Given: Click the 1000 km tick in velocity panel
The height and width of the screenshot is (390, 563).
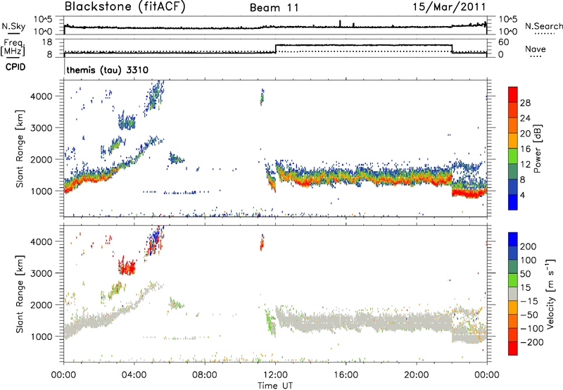Looking at the screenshot, I should [x=42, y=336].
